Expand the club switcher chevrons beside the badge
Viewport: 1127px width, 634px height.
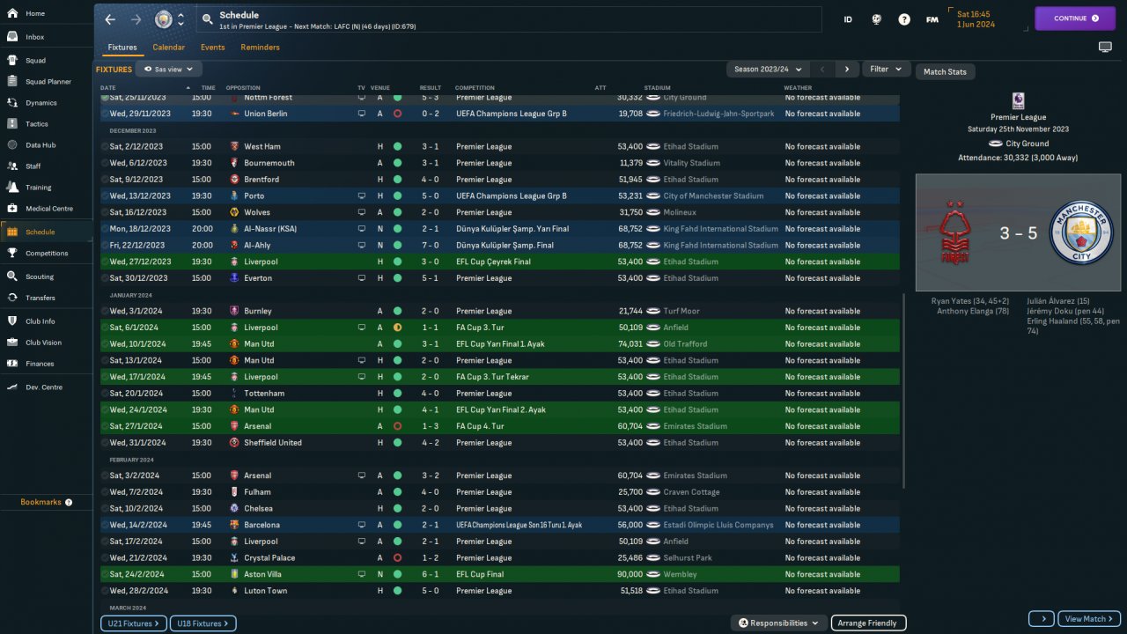[181, 19]
